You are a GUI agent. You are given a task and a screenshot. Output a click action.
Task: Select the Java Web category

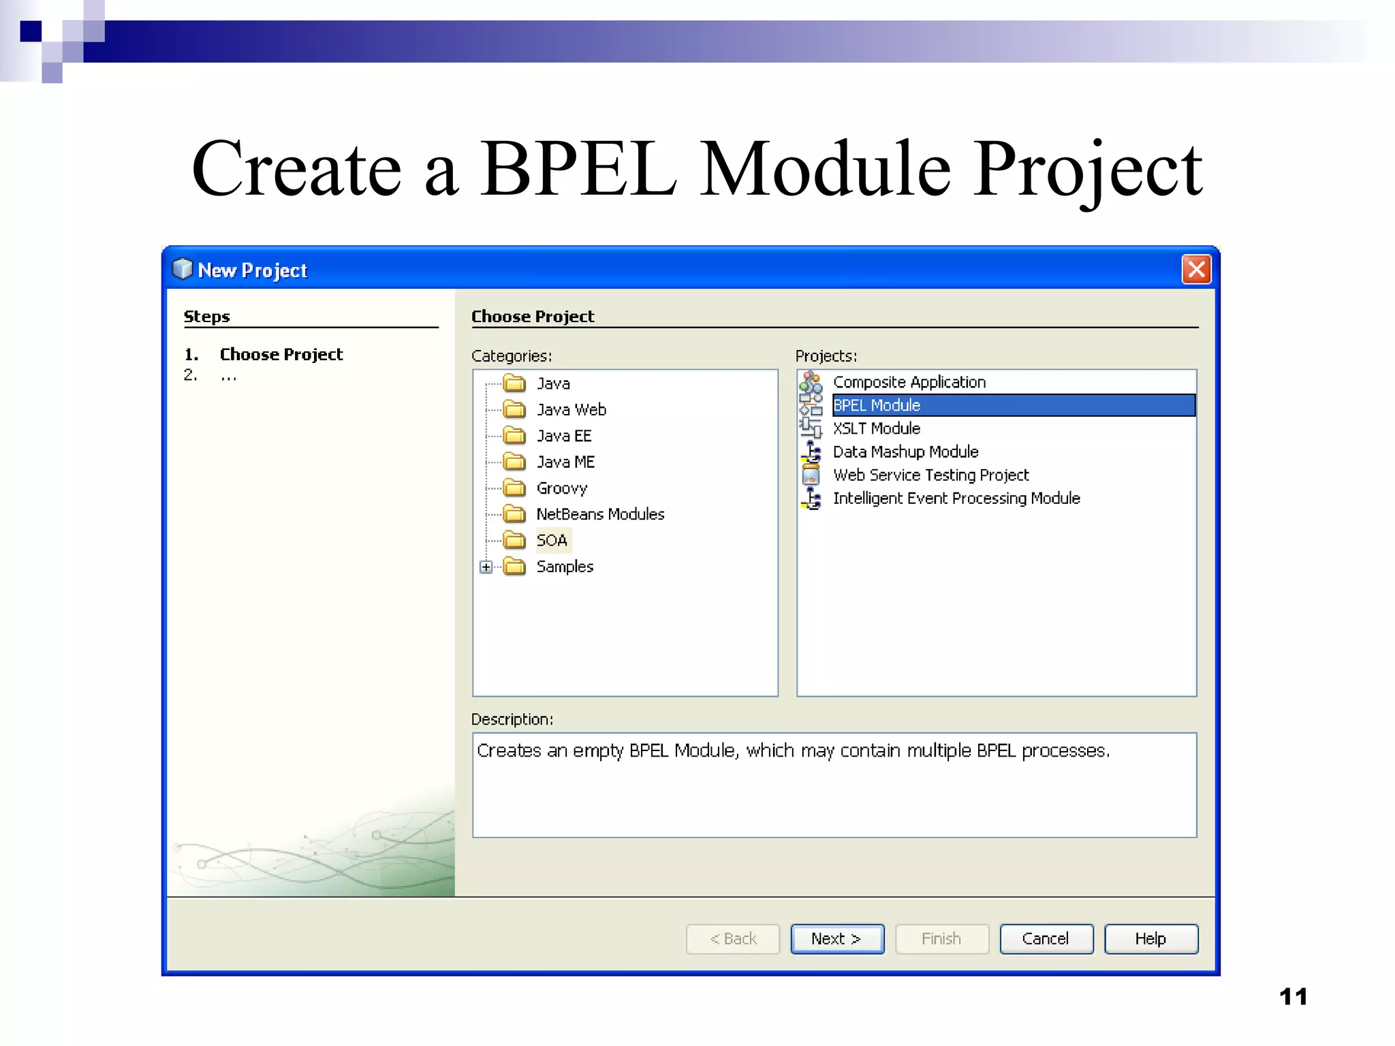click(x=571, y=409)
